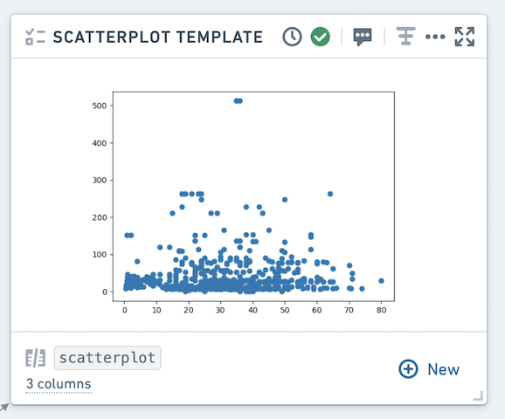Open the 3 columns link

tap(59, 384)
